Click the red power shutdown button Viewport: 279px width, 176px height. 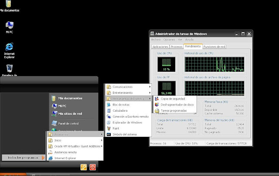tap(93, 167)
